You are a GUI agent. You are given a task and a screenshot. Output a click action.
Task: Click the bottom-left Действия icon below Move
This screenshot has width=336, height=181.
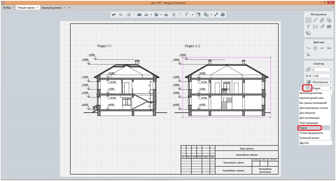pyautogui.click(x=308, y=55)
